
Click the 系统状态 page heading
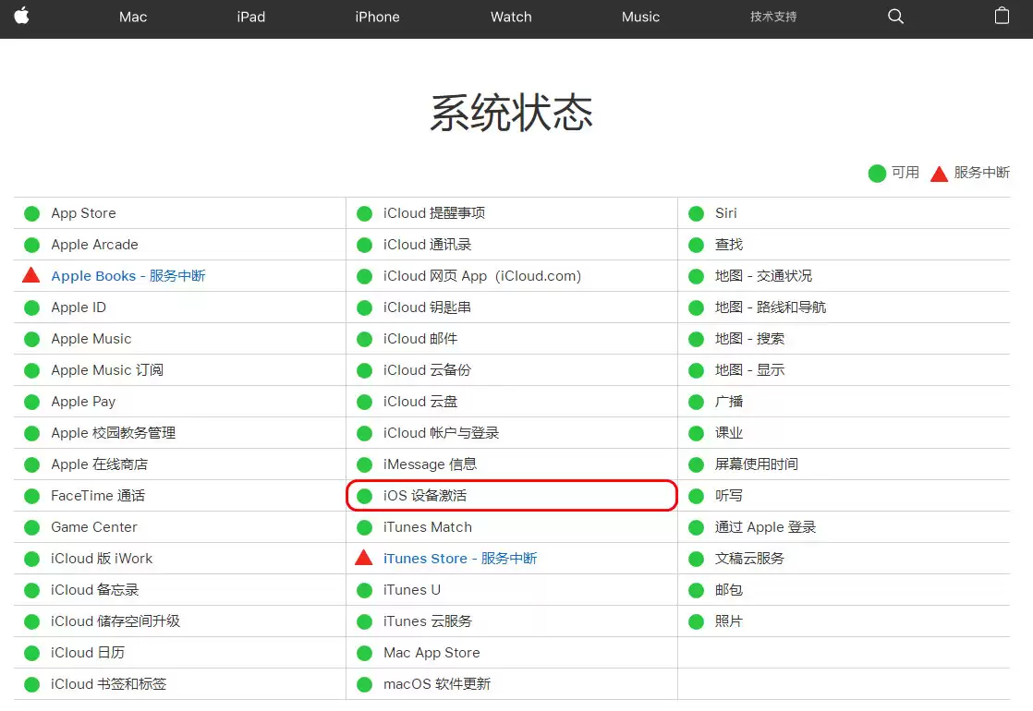coord(512,113)
